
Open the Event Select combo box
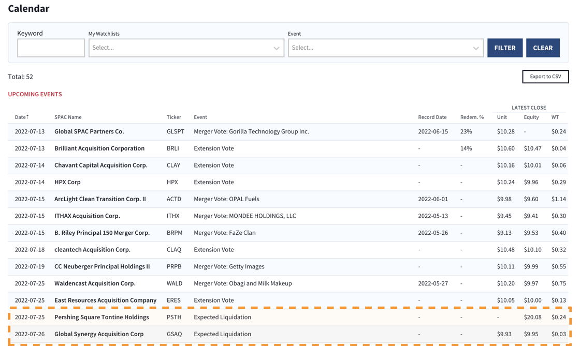point(386,48)
